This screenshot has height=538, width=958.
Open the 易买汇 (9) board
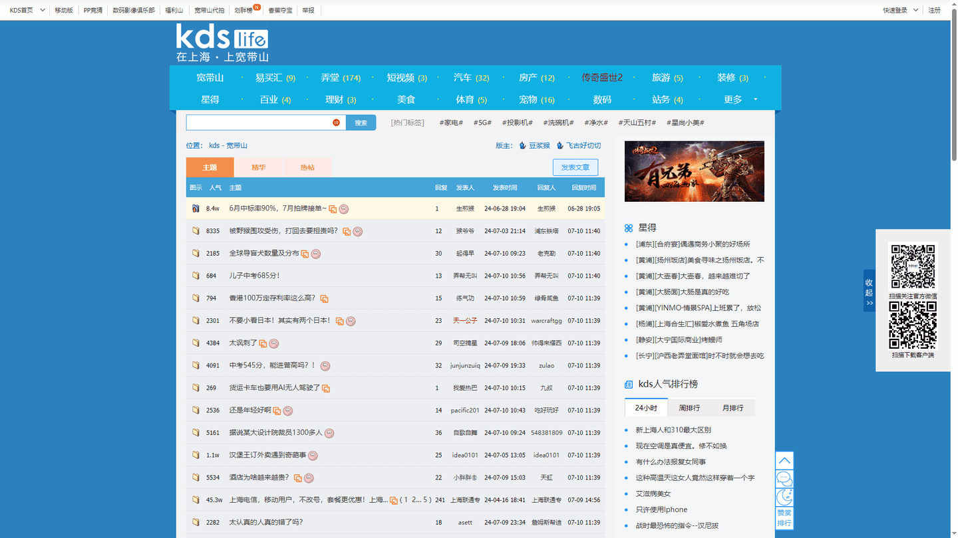(x=275, y=78)
